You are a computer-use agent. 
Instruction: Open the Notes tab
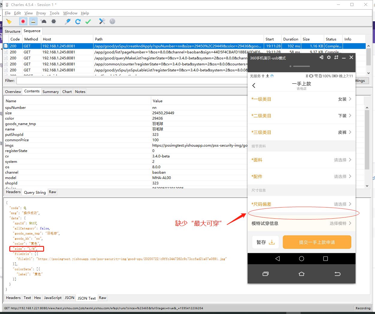80,91
